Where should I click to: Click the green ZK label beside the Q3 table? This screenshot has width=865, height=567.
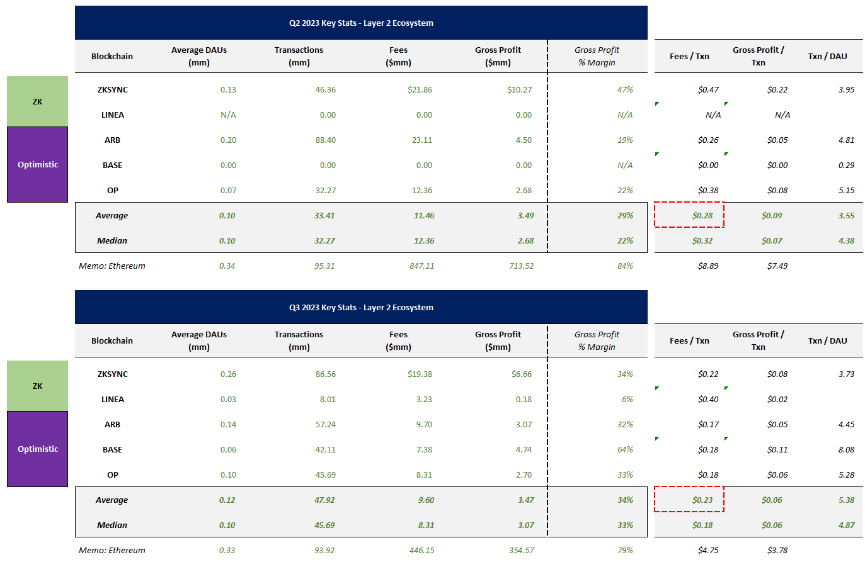[38, 386]
